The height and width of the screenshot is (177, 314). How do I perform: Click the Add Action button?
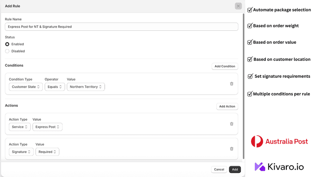click(x=227, y=106)
